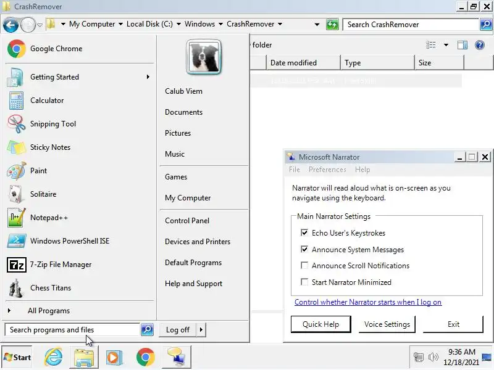Enable Announce Scroll Notifications
This screenshot has width=494, height=370.
pos(304,266)
